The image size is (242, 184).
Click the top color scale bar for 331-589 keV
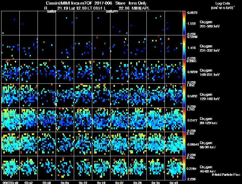pos(184,23)
